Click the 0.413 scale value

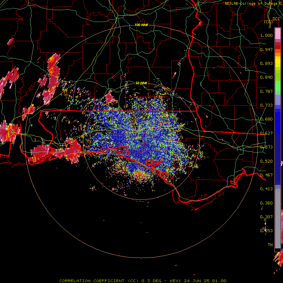click(266, 189)
